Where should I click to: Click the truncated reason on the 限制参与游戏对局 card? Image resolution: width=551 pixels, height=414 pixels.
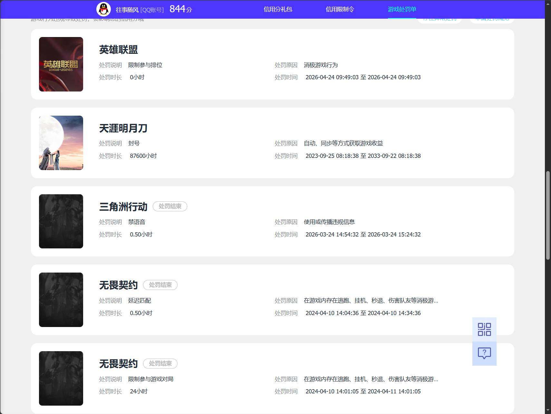(x=371, y=379)
